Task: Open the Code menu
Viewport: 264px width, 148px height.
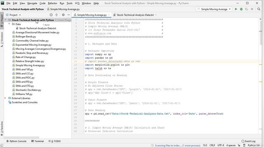Action: [42, 3]
